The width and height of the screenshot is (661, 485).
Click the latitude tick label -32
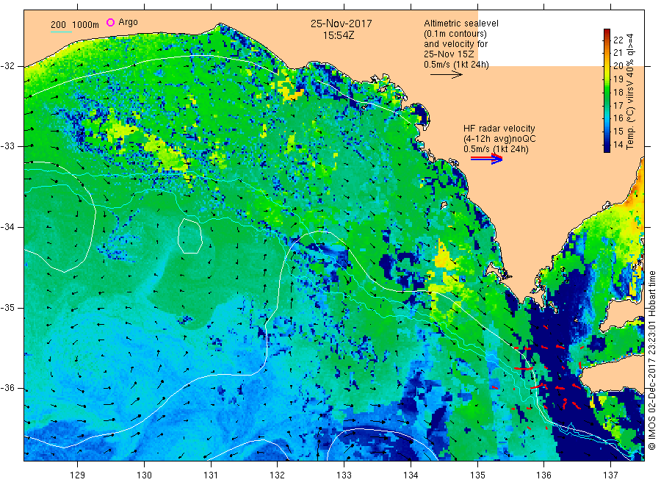[7, 66]
